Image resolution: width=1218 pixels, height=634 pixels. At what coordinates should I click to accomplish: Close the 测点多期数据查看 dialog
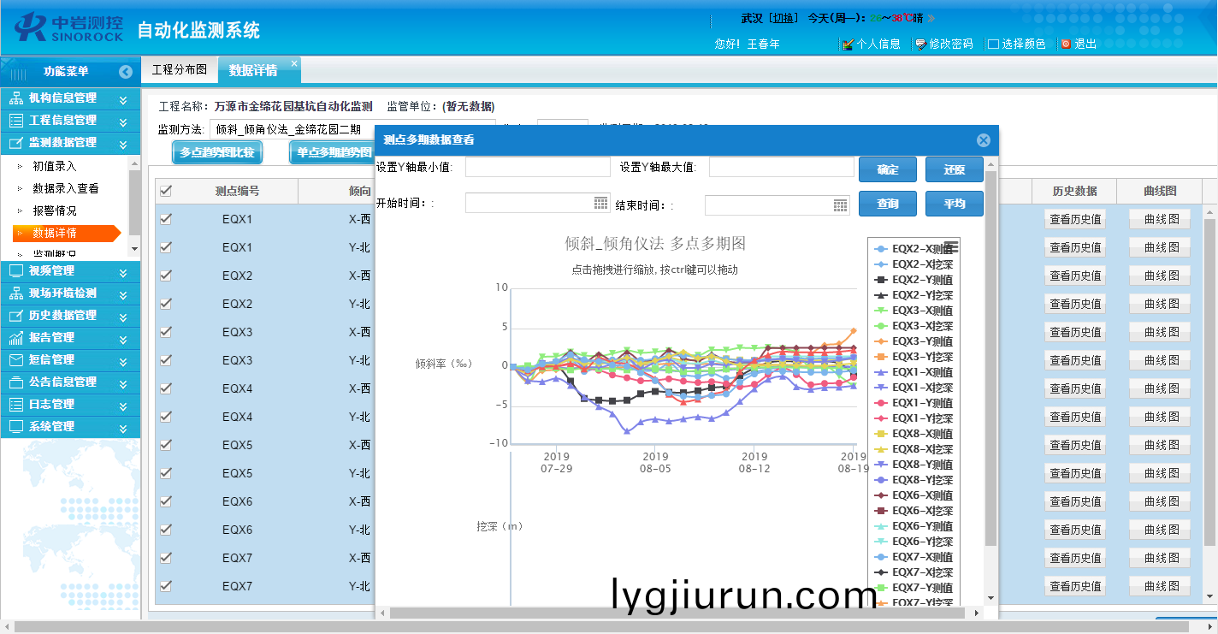point(983,140)
